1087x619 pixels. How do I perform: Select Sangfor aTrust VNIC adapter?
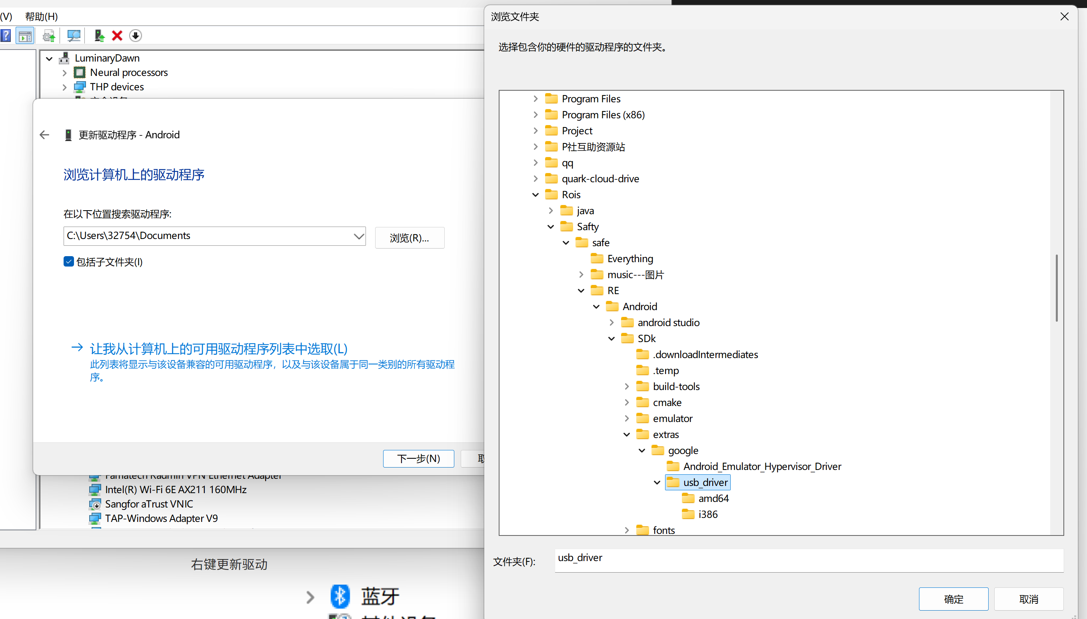pos(149,504)
